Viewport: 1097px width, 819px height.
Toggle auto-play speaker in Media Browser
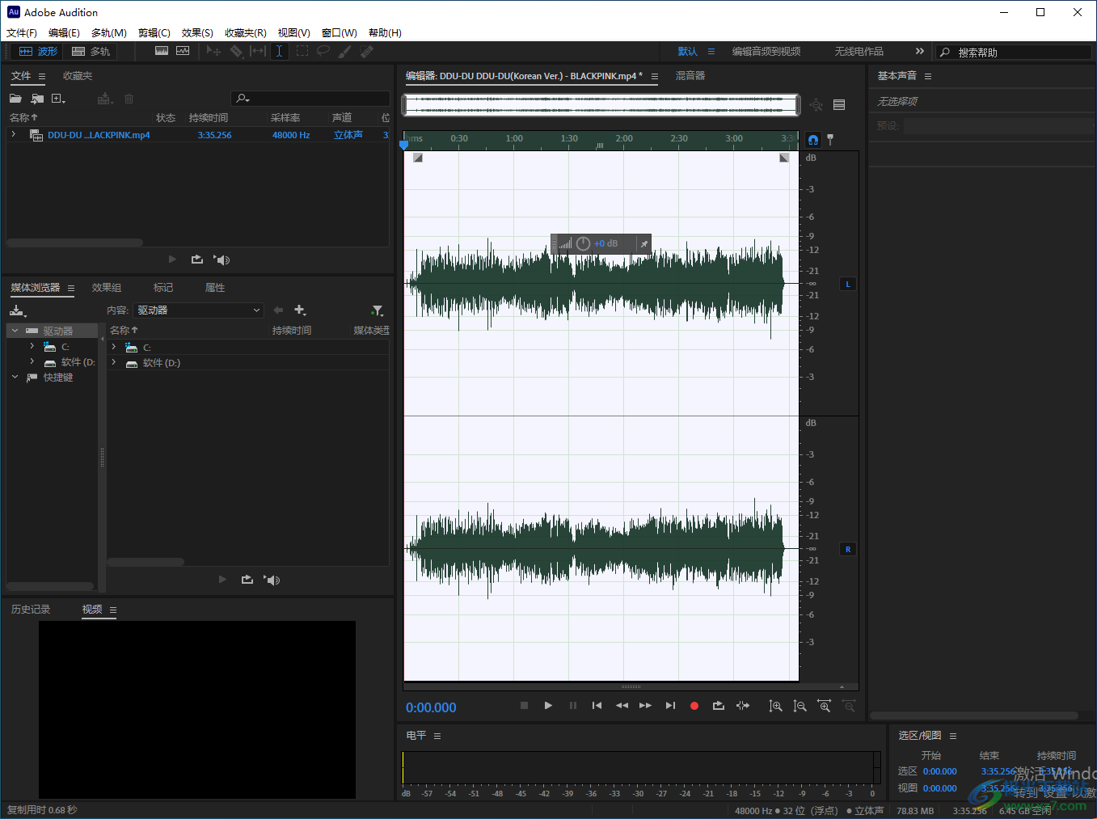click(272, 580)
